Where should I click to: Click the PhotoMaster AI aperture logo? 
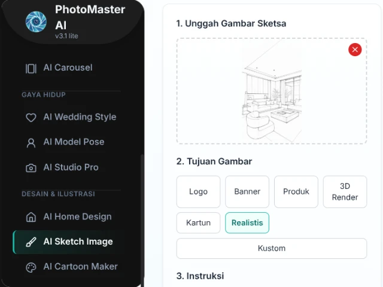pyautogui.click(x=36, y=22)
